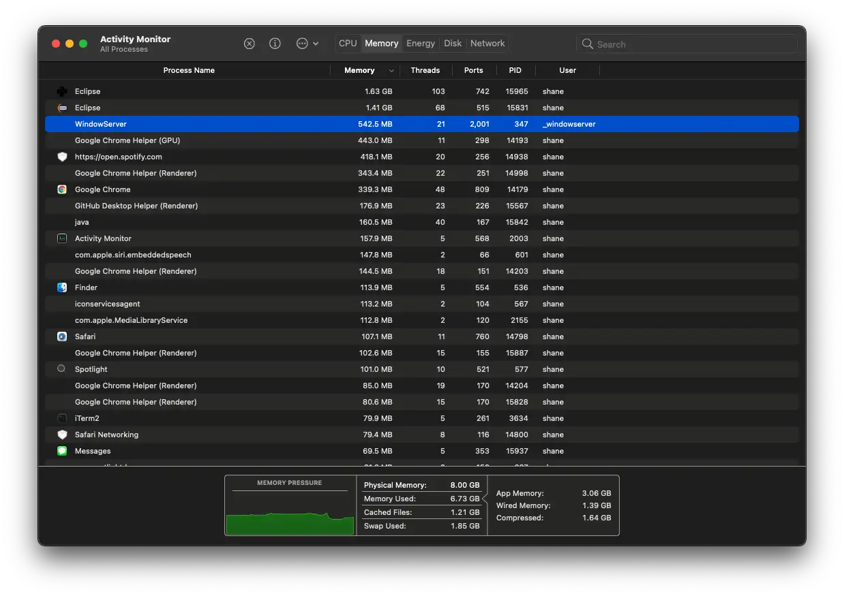Click the search magnifier icon
This screenshot has width=844, height=596.
(x=588, y=44)
